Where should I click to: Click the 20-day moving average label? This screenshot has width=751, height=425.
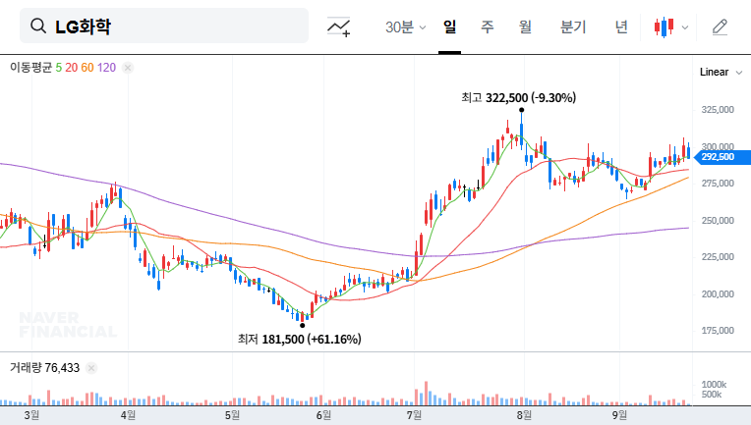pos(72,68)
